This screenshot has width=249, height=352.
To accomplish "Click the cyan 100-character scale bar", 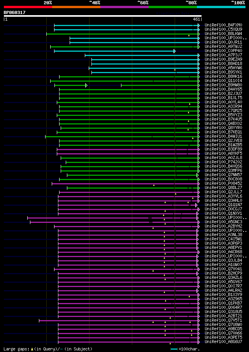I will [174, 349].
